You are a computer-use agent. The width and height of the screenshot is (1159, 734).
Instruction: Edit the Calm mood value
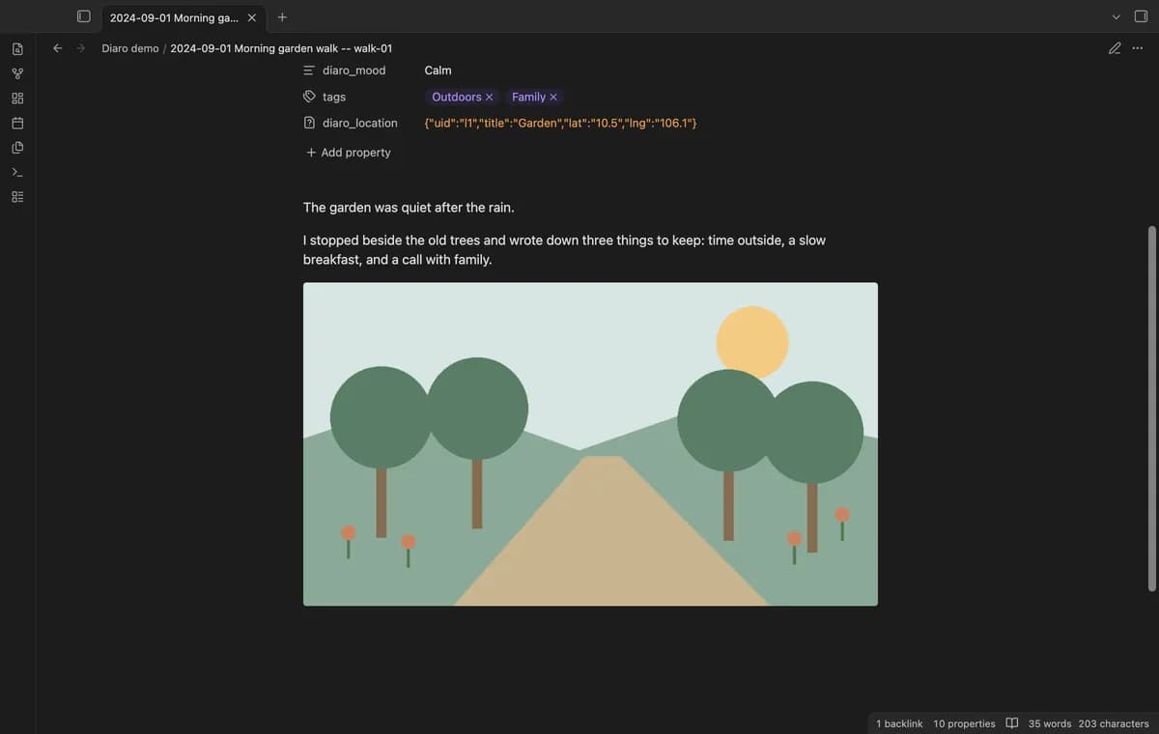click(x=438, y=71)
